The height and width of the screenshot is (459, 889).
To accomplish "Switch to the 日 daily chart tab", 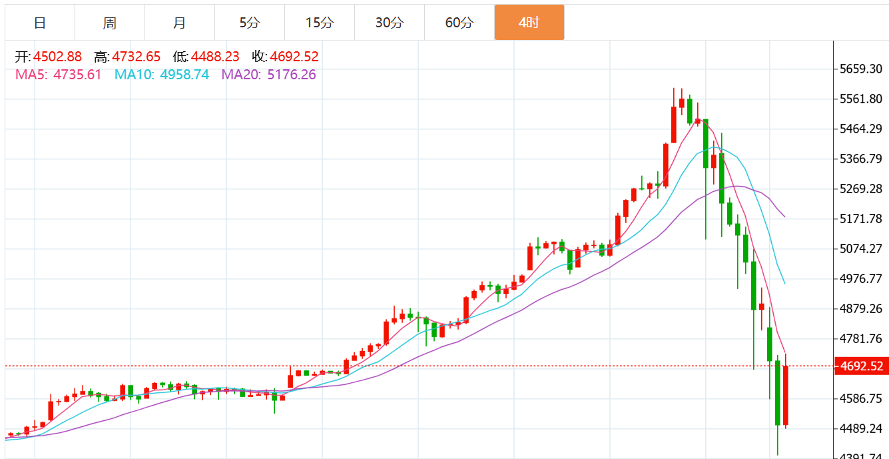I will [x=40, y=23].
